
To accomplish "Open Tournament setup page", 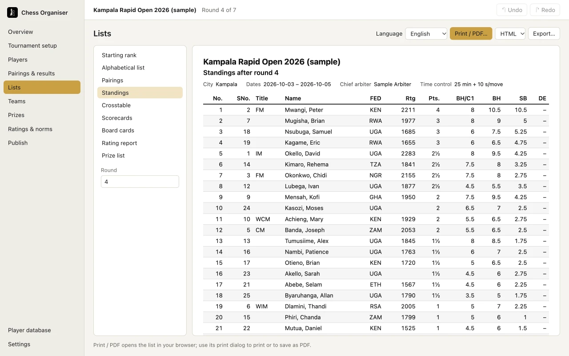I will tap(42, 45).
